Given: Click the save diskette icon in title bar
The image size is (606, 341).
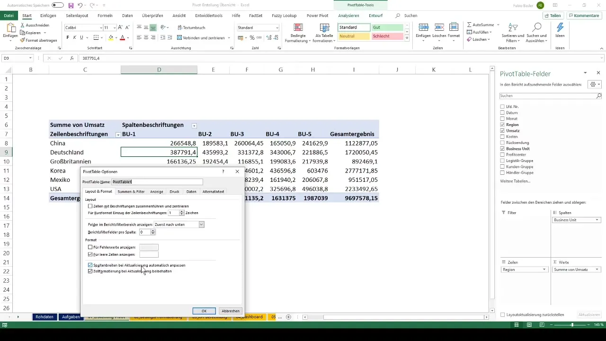Looking at the screenshot, I should click(71, 5).
